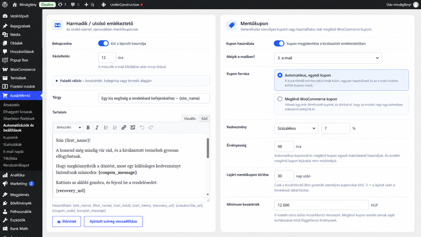421x237 pixels.
Task: Open Kuponok submenu item
Action: click(11, 138)
